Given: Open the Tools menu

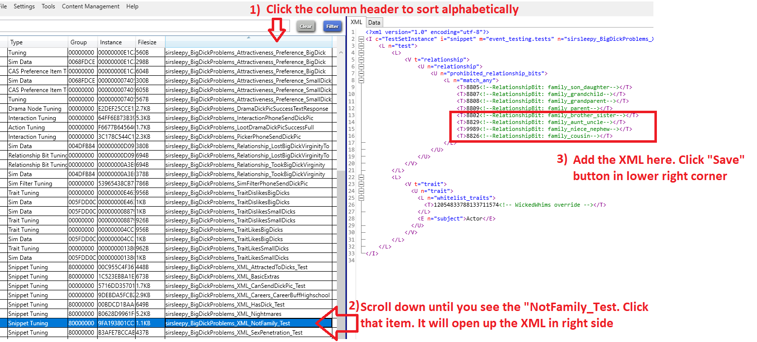Looking at the screenshot, I should (48, 6).
